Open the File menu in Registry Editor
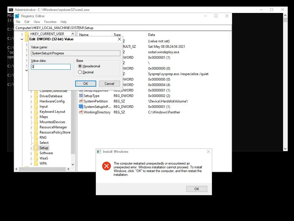 tap(18, 22)
